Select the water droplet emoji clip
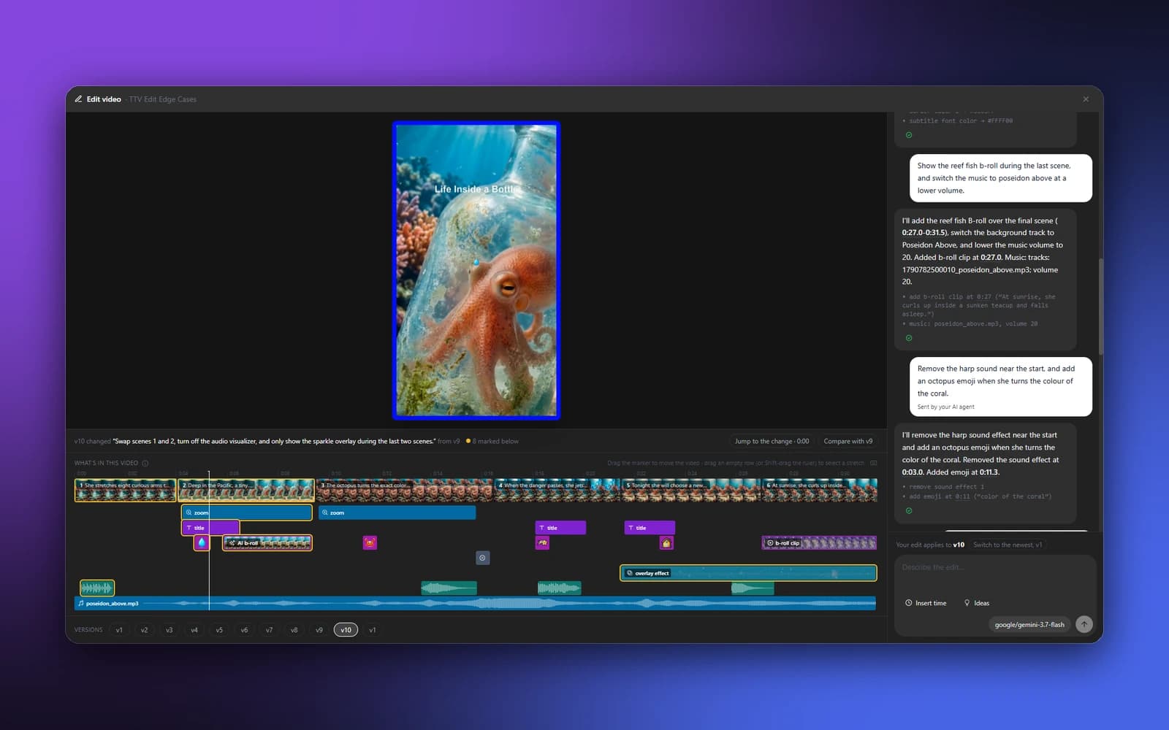This screenshot has width=1169, height=730. [x=202, y=542]
